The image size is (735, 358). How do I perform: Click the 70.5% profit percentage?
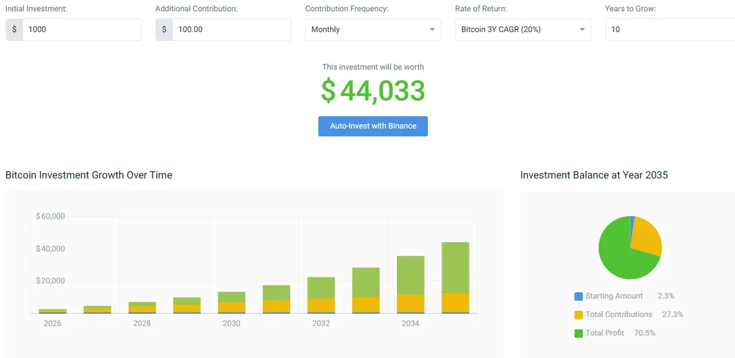coord(645,333)
